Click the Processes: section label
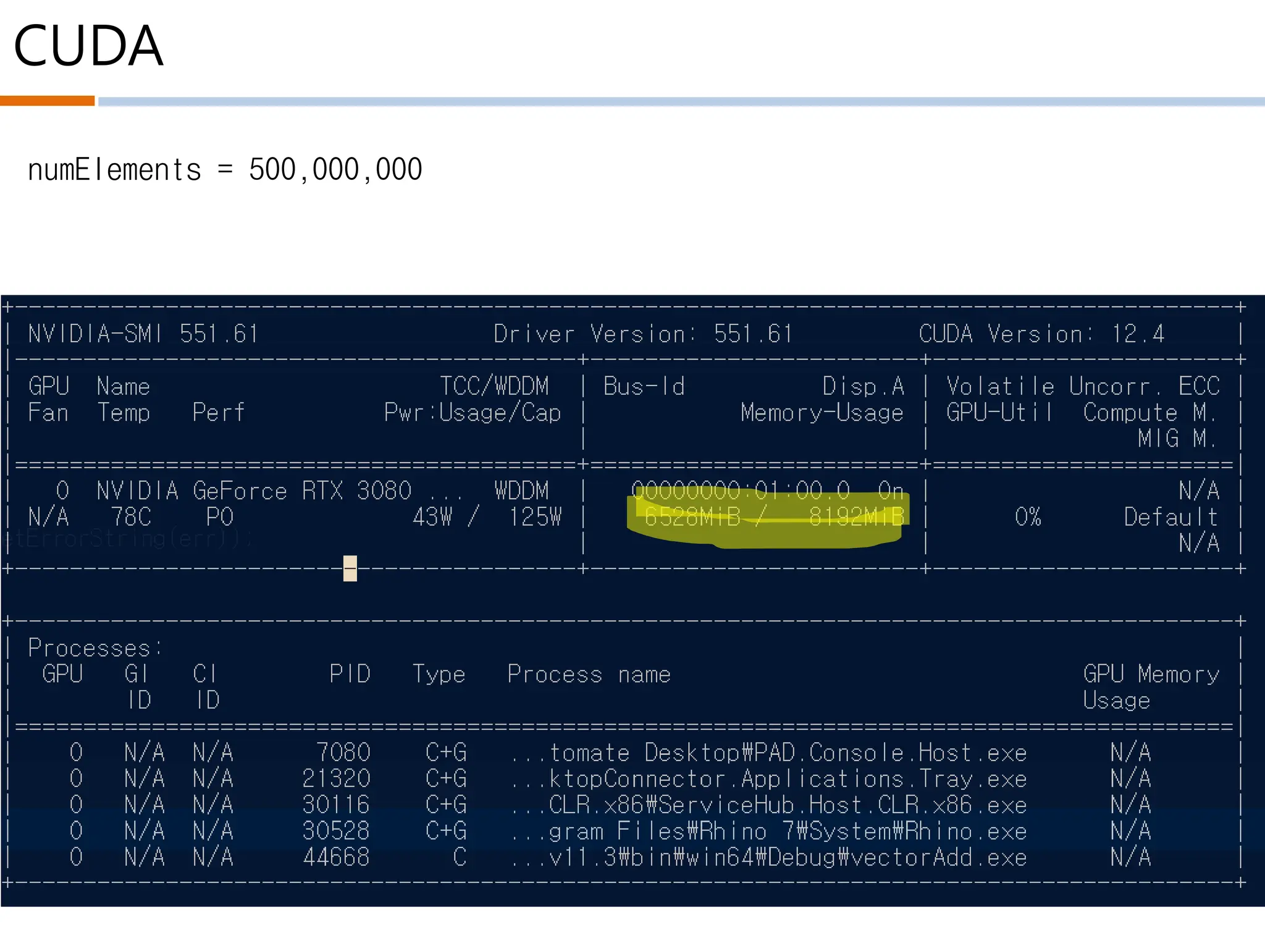This screenshot has height=949, width=1265. (x=95, y=648)
